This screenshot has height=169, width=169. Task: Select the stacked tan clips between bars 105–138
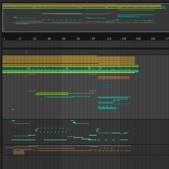point(114,77)
